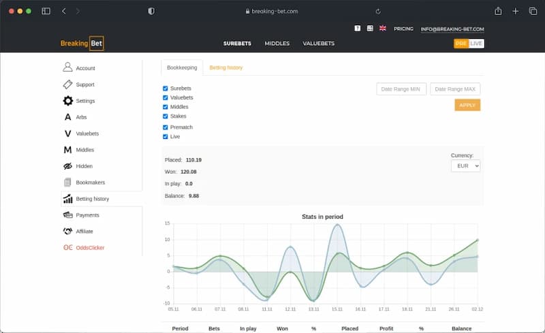Click the Betting history chart icon
The image size is (545, 333).
[67, 198]
